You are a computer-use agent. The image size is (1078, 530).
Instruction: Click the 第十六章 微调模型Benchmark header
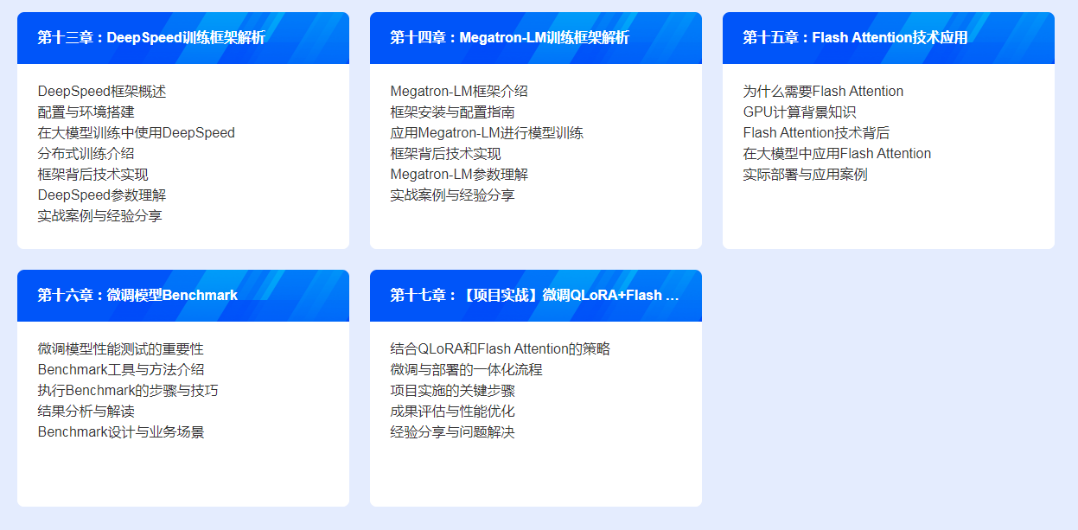coord(137,296)
